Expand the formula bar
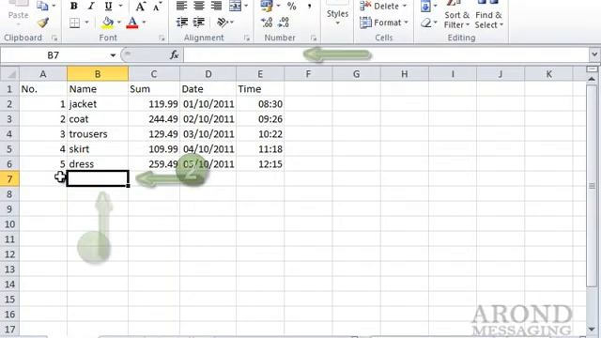The width and height of the screenshot is (601, 338). (x=594, y=54)
